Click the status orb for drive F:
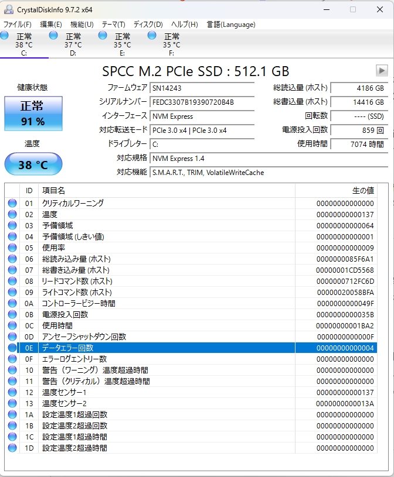Viewport: 394px width, 477px height. pos(152,36)
